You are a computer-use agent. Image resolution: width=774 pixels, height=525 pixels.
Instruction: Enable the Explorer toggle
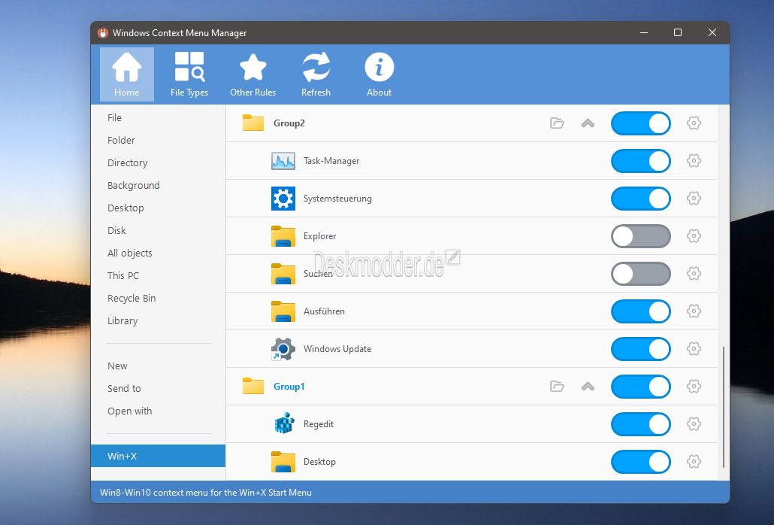pyautogui.click(x=641, y=236)
